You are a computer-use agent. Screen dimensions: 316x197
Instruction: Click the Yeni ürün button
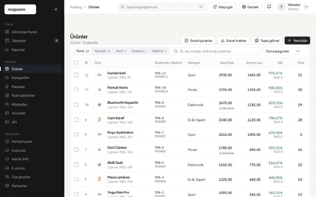[297, 41]
